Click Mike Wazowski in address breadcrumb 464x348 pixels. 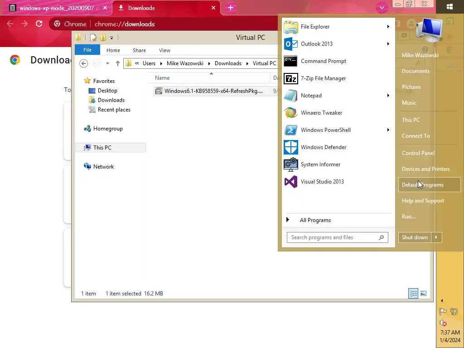coord(185,63)
